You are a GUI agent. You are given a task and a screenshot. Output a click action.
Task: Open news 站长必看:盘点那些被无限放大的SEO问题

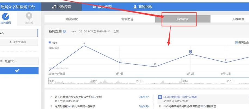point(78,97)
